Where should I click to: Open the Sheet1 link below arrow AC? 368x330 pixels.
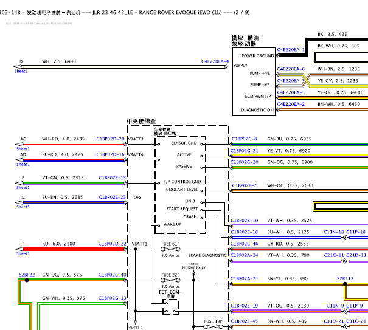pyautogui.click(x=23, y=149)
